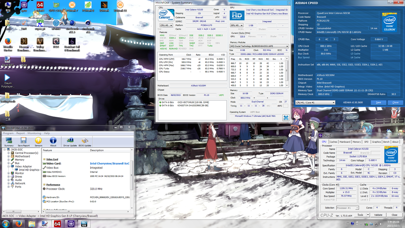
Task: Expand the Motherboard tree node
Action: pyautogui.click(x=9, y=156)
